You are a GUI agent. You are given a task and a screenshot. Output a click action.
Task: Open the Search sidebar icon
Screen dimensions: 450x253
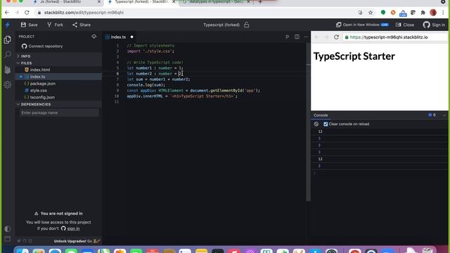point(8,55)
